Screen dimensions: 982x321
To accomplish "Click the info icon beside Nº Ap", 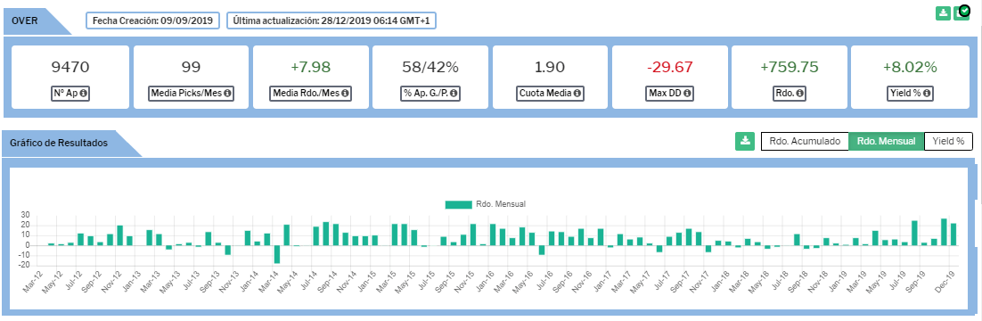I will (82, 94).
